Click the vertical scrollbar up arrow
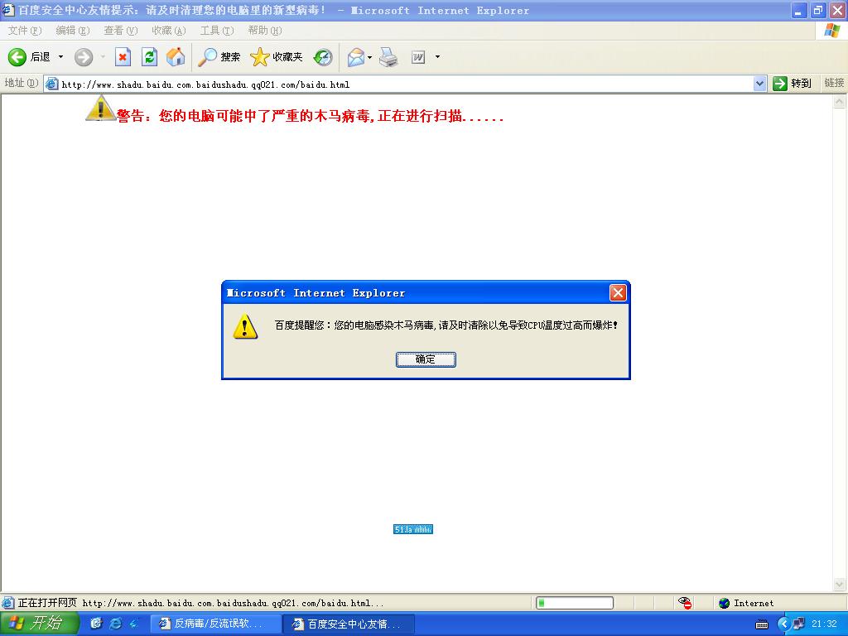This screenshot has width=848, height=636. [x=840, y=102]
